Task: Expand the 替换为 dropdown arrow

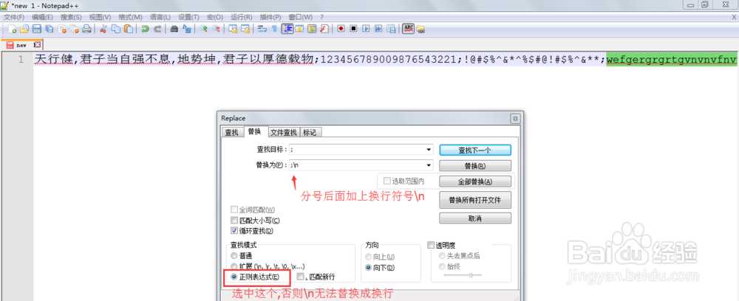Action: (x=429, y=165)
